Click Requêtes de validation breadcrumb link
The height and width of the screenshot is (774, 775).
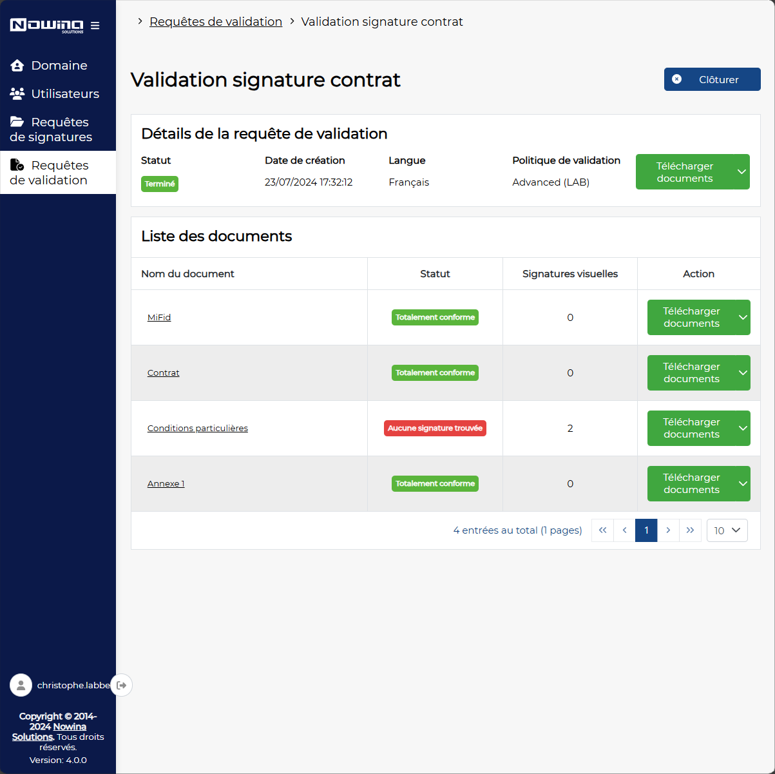pos(216,21)
